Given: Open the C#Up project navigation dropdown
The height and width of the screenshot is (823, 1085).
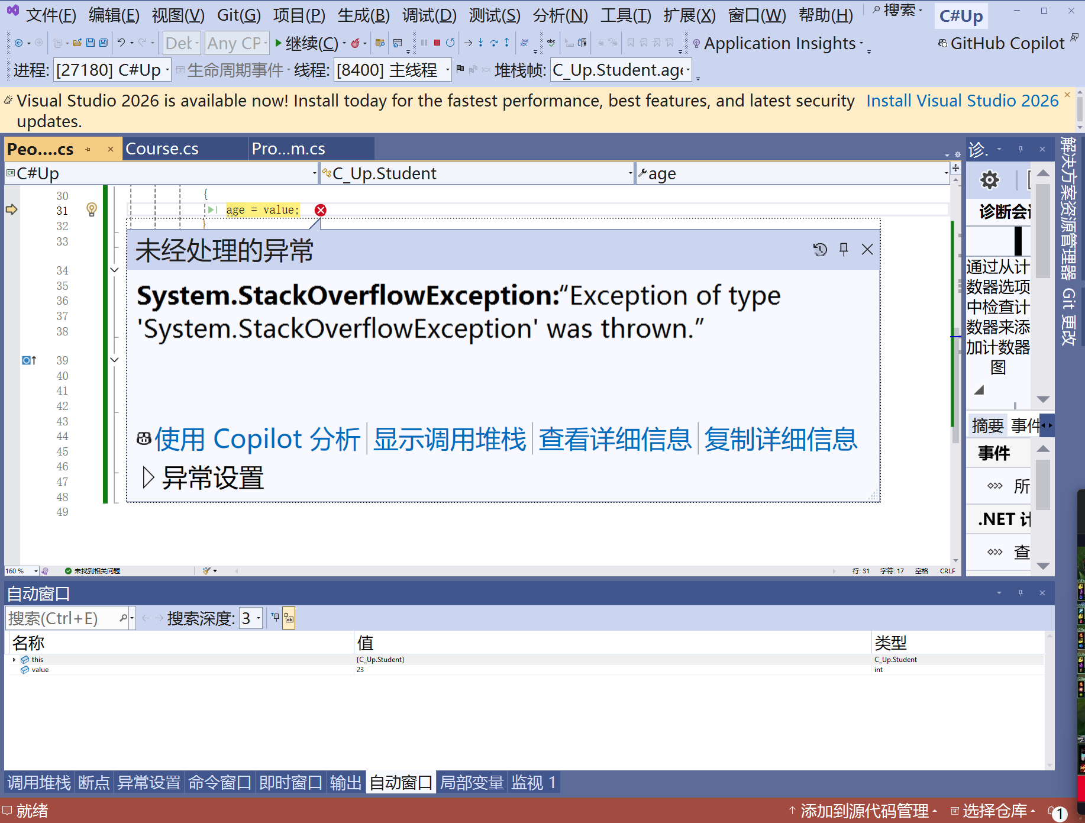Looking at the screenshot, I should (162, 173).
